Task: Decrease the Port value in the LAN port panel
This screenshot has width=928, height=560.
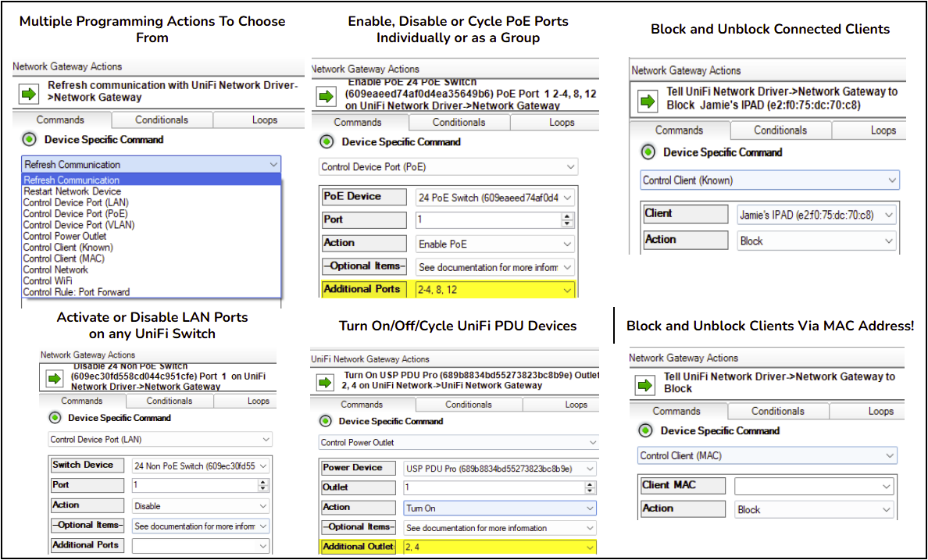Action: coord(262,488)
